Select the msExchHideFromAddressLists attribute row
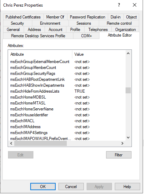144x194 pixels. pyautogui.click(x=67, y=91)
